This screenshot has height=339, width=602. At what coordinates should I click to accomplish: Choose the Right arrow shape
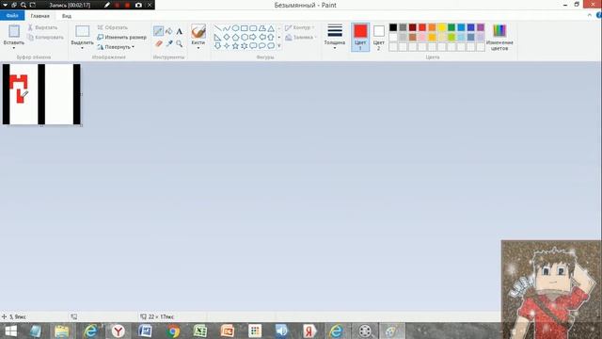pyautogui.click(x=253, y=38)
